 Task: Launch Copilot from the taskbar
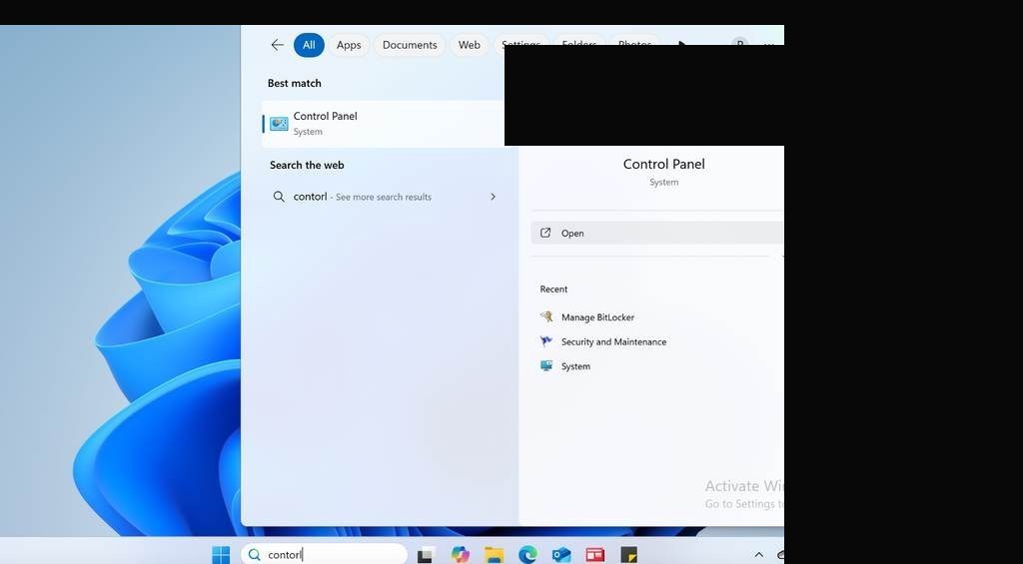pyautogui.click(x=460, y=555)
